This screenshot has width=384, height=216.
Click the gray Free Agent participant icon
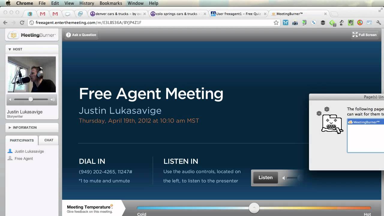[10, 158]
